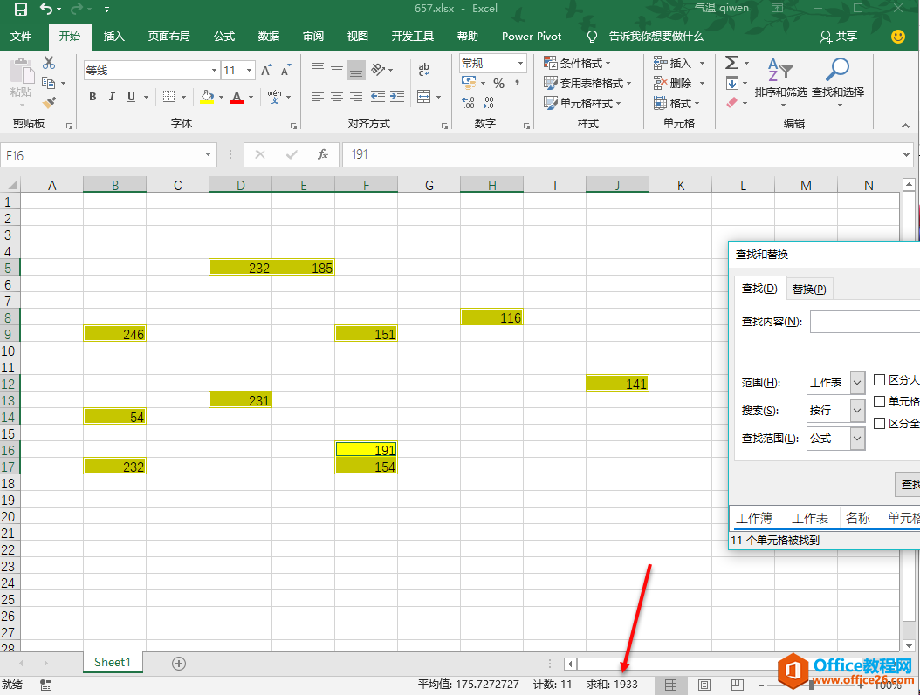Switch to the Power Pivot tab

532,37
